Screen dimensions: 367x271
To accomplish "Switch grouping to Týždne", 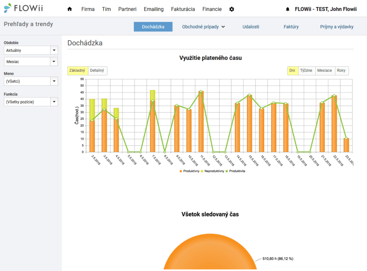I will tap(306, 70).
